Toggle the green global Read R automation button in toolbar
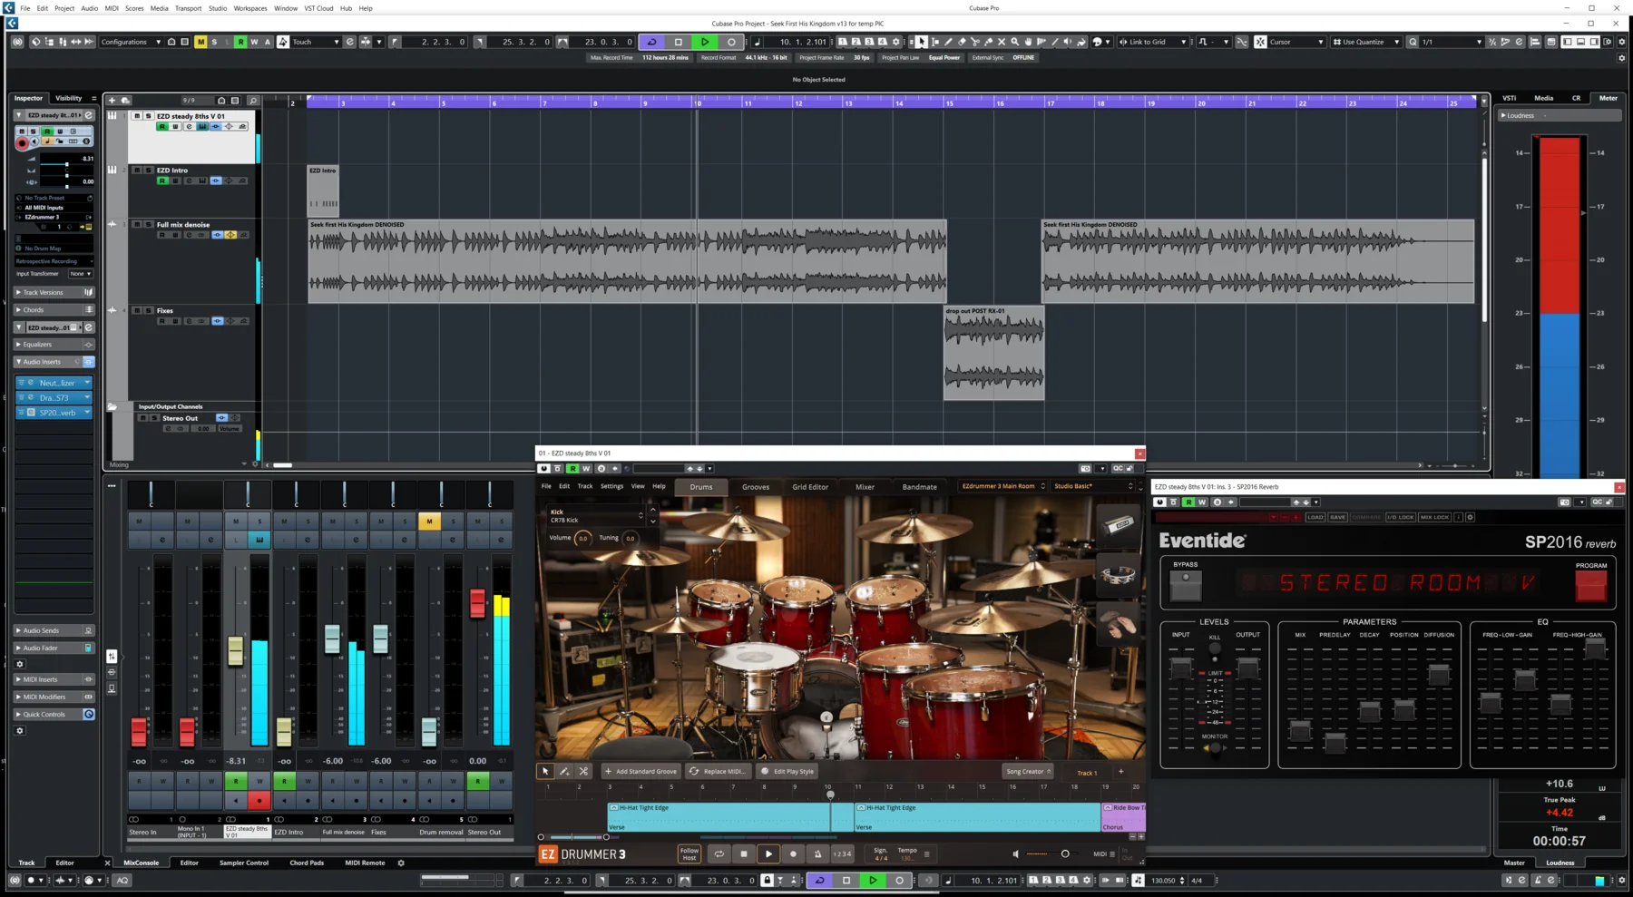Viewport: 1633px width, 897px height. pyautogui.click(x=240, y=42)
